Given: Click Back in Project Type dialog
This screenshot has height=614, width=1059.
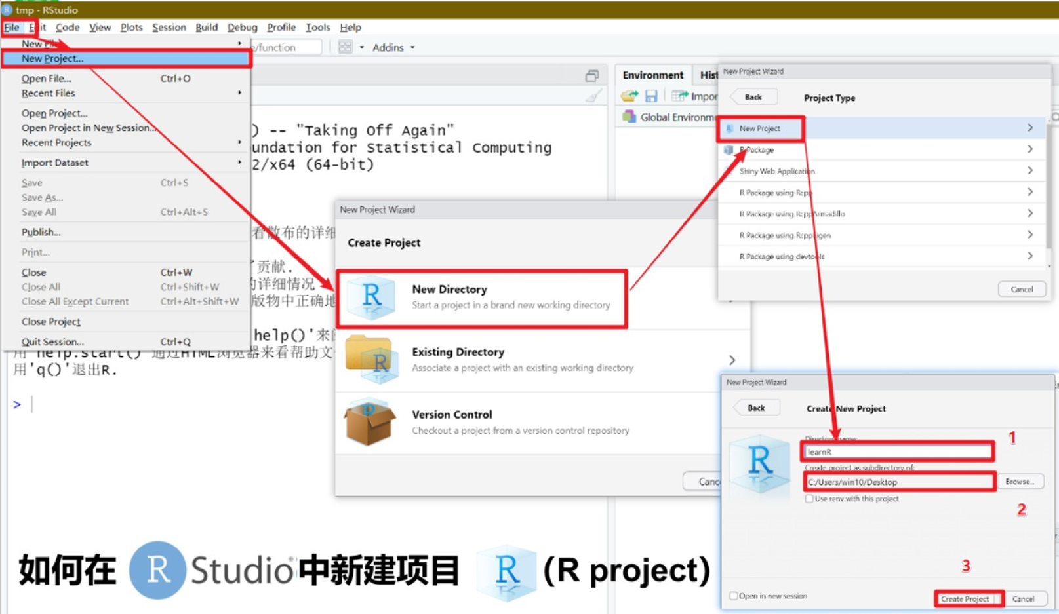Looking at the screenshot, I should pyautogui.click(x=753, y=97).
